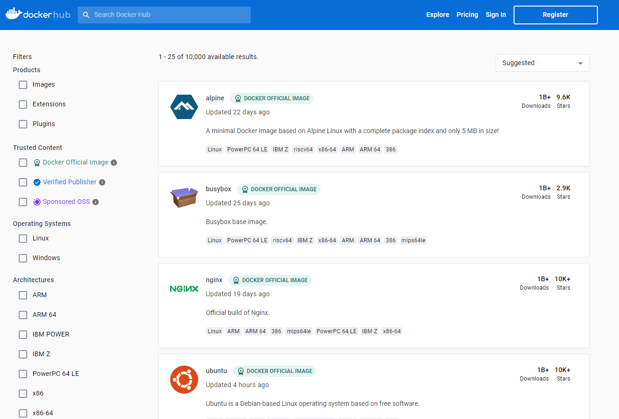Enable the Docker Official Image filter checkbox
Viewport: 619px width, 419px height.
(x=23, y=163)
